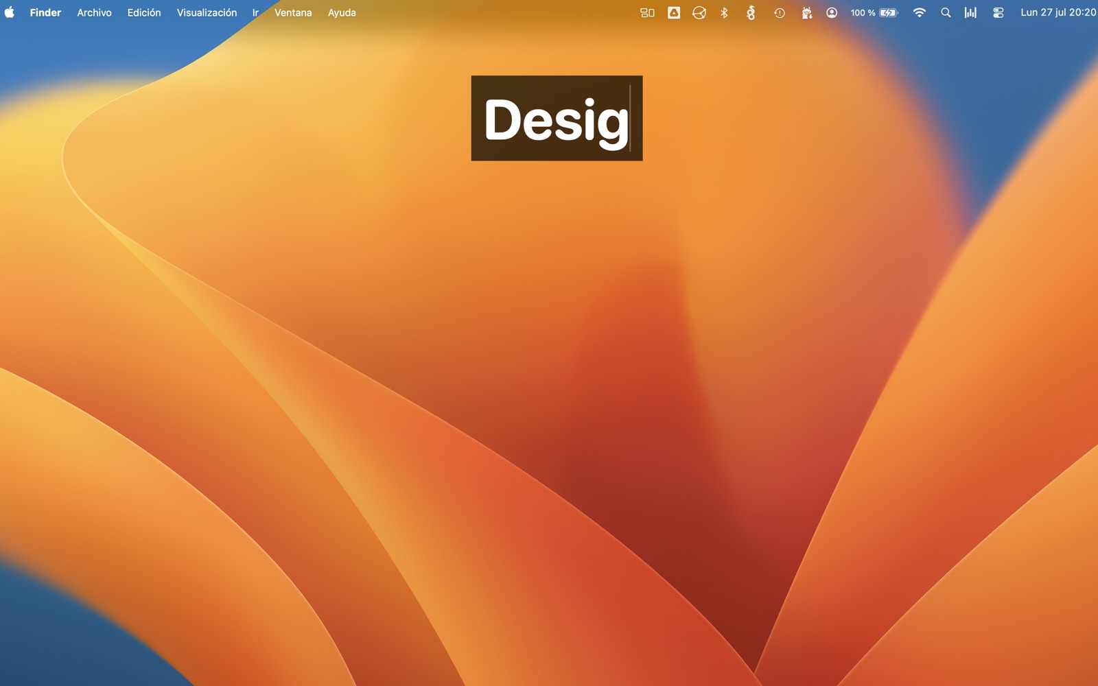
Task: Click the 100 % battery percentage text
Action: 863,12
